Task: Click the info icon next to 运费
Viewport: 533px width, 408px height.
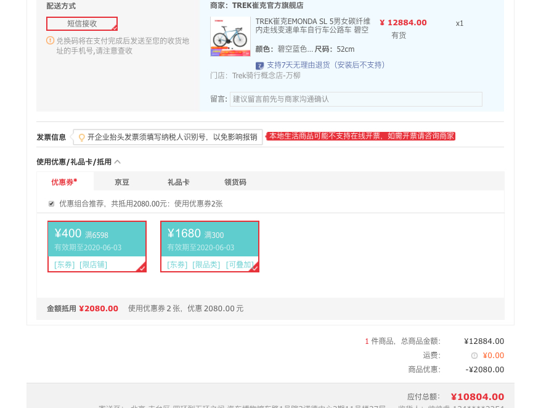Action: 474,356
